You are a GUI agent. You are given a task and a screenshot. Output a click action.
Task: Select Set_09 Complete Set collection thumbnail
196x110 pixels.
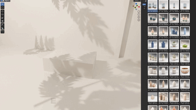point(152,85)
